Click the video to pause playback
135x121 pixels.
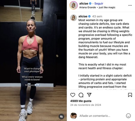point(33,60)
